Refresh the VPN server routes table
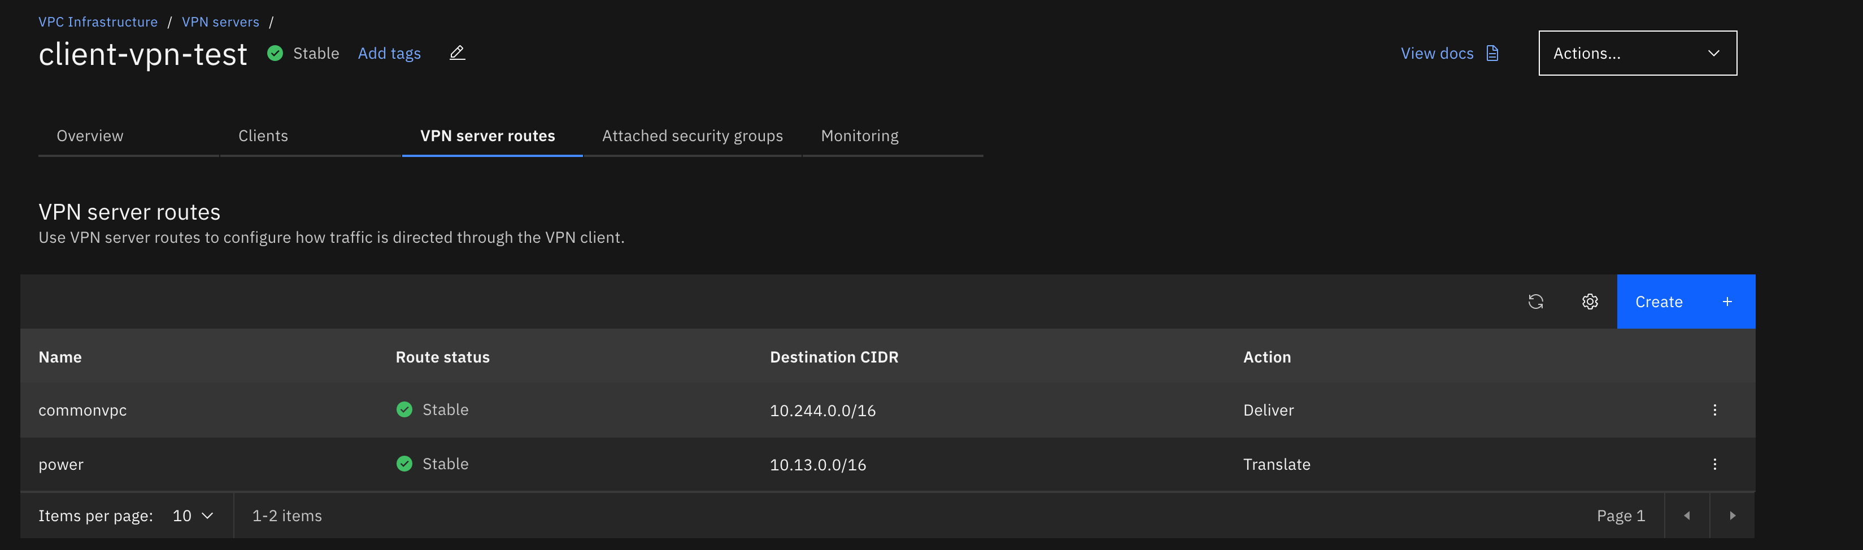1863x550 pixels. (x=1535, y=302)
